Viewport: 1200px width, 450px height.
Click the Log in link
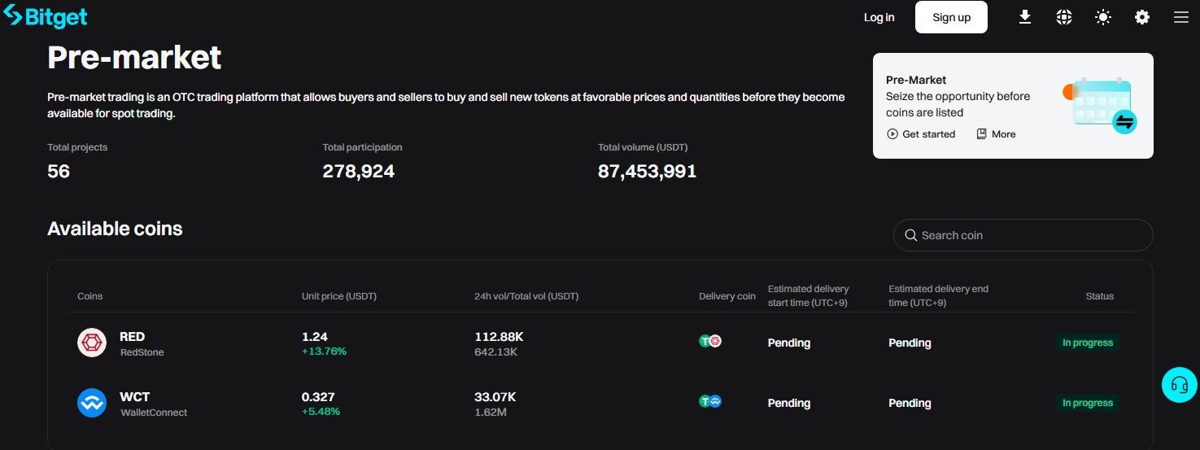(x=879, y=17)
